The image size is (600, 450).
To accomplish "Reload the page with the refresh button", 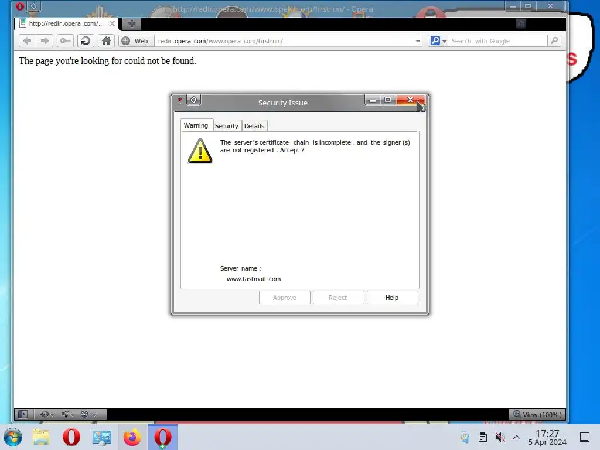I will tap(86, 40).
